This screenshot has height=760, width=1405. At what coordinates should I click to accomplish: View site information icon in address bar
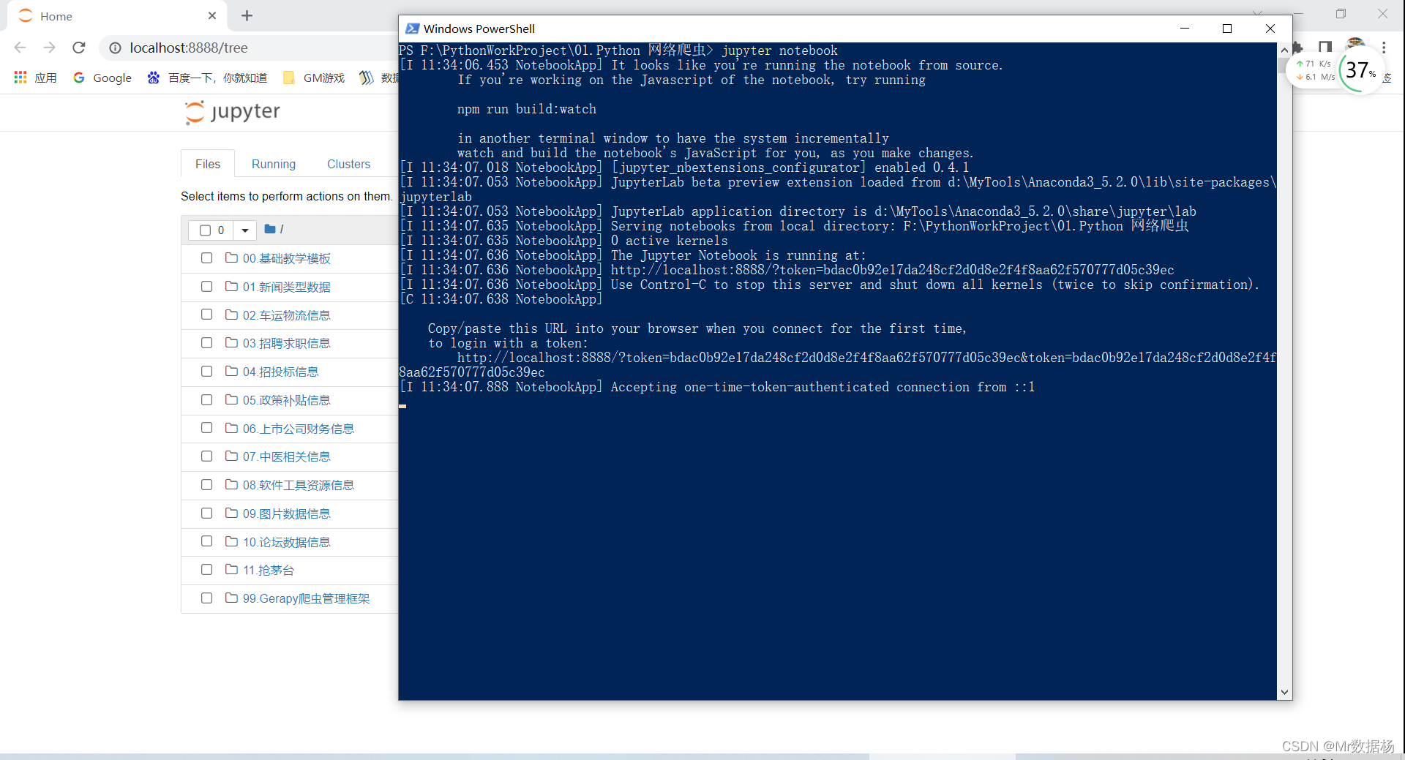pos(115,48)
